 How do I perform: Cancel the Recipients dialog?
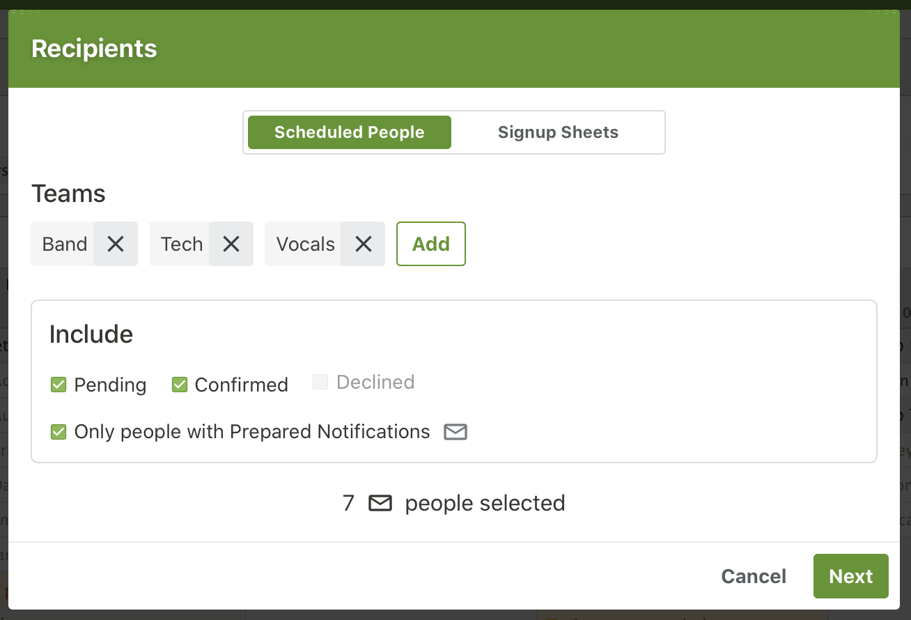(754, 576)
